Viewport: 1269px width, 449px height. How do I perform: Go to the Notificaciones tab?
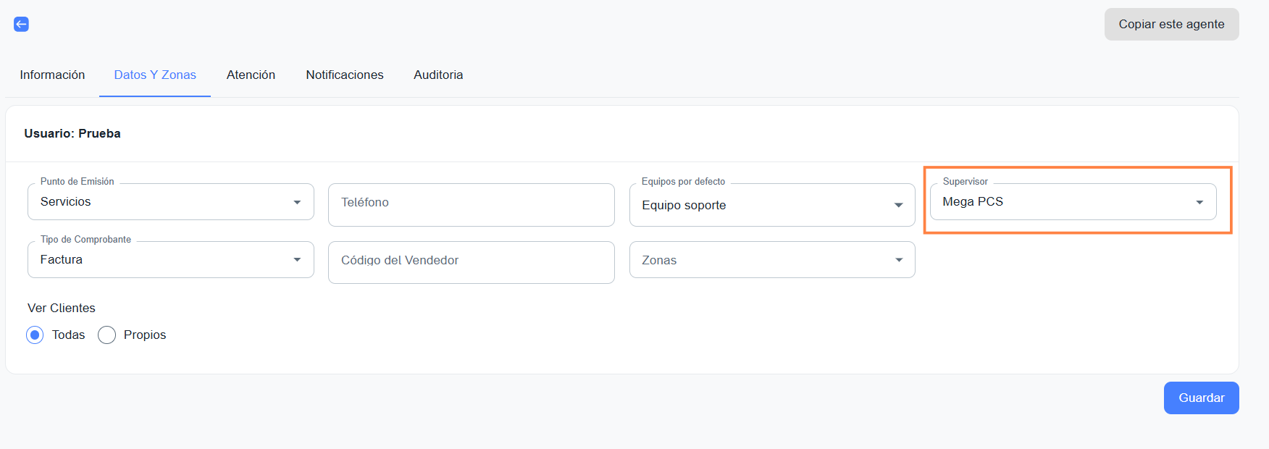point(344,75)
